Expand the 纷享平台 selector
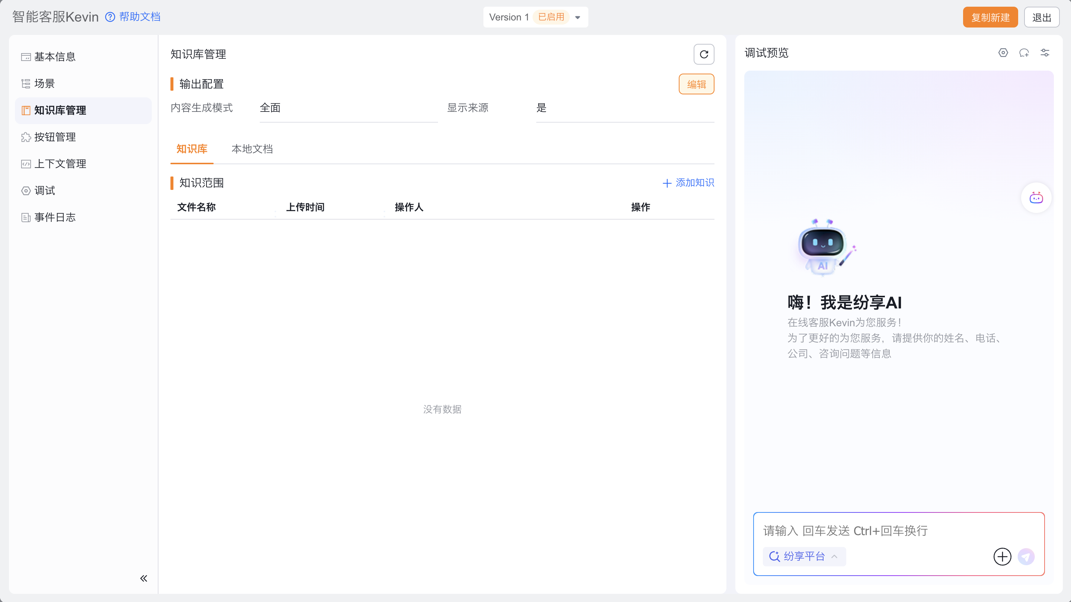This screenshot has height=602, width=1071. pyautogui.click(x=804, y=556)
